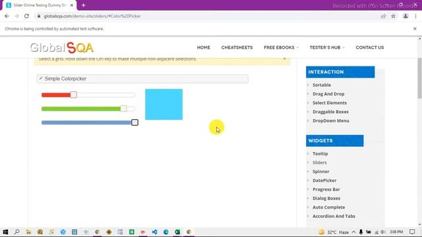
Task: Click the empty part of the red slider track
Action: click(105, 95)
